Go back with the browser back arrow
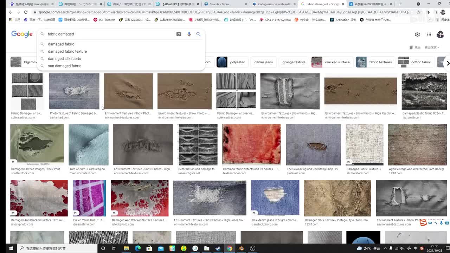 click(11, 12)
